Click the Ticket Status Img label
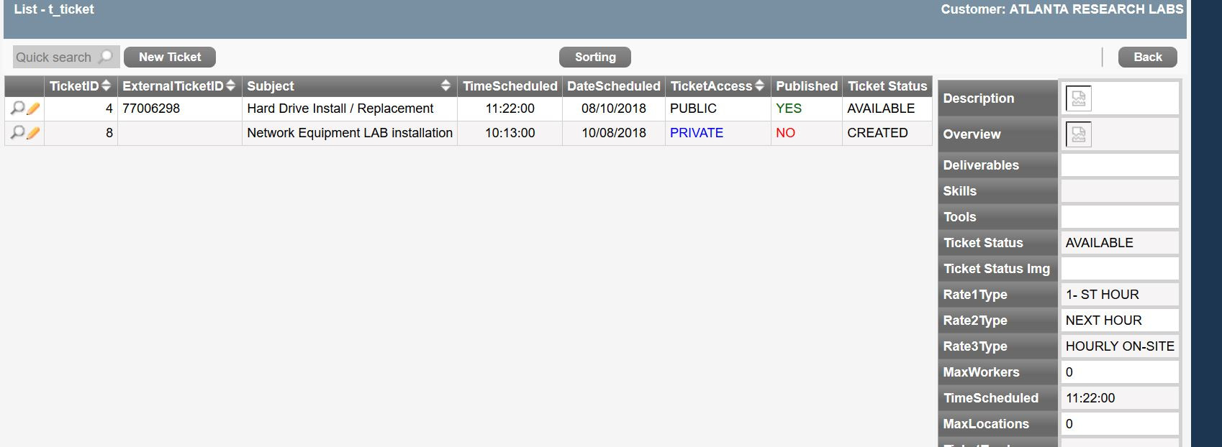 (x=997, y=269)
